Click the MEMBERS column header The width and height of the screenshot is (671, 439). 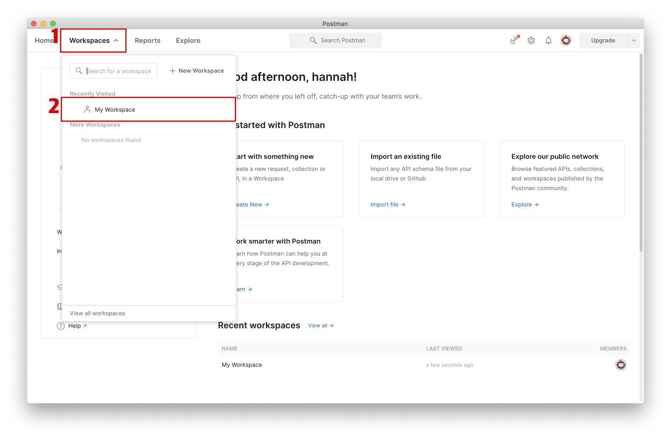613,348
